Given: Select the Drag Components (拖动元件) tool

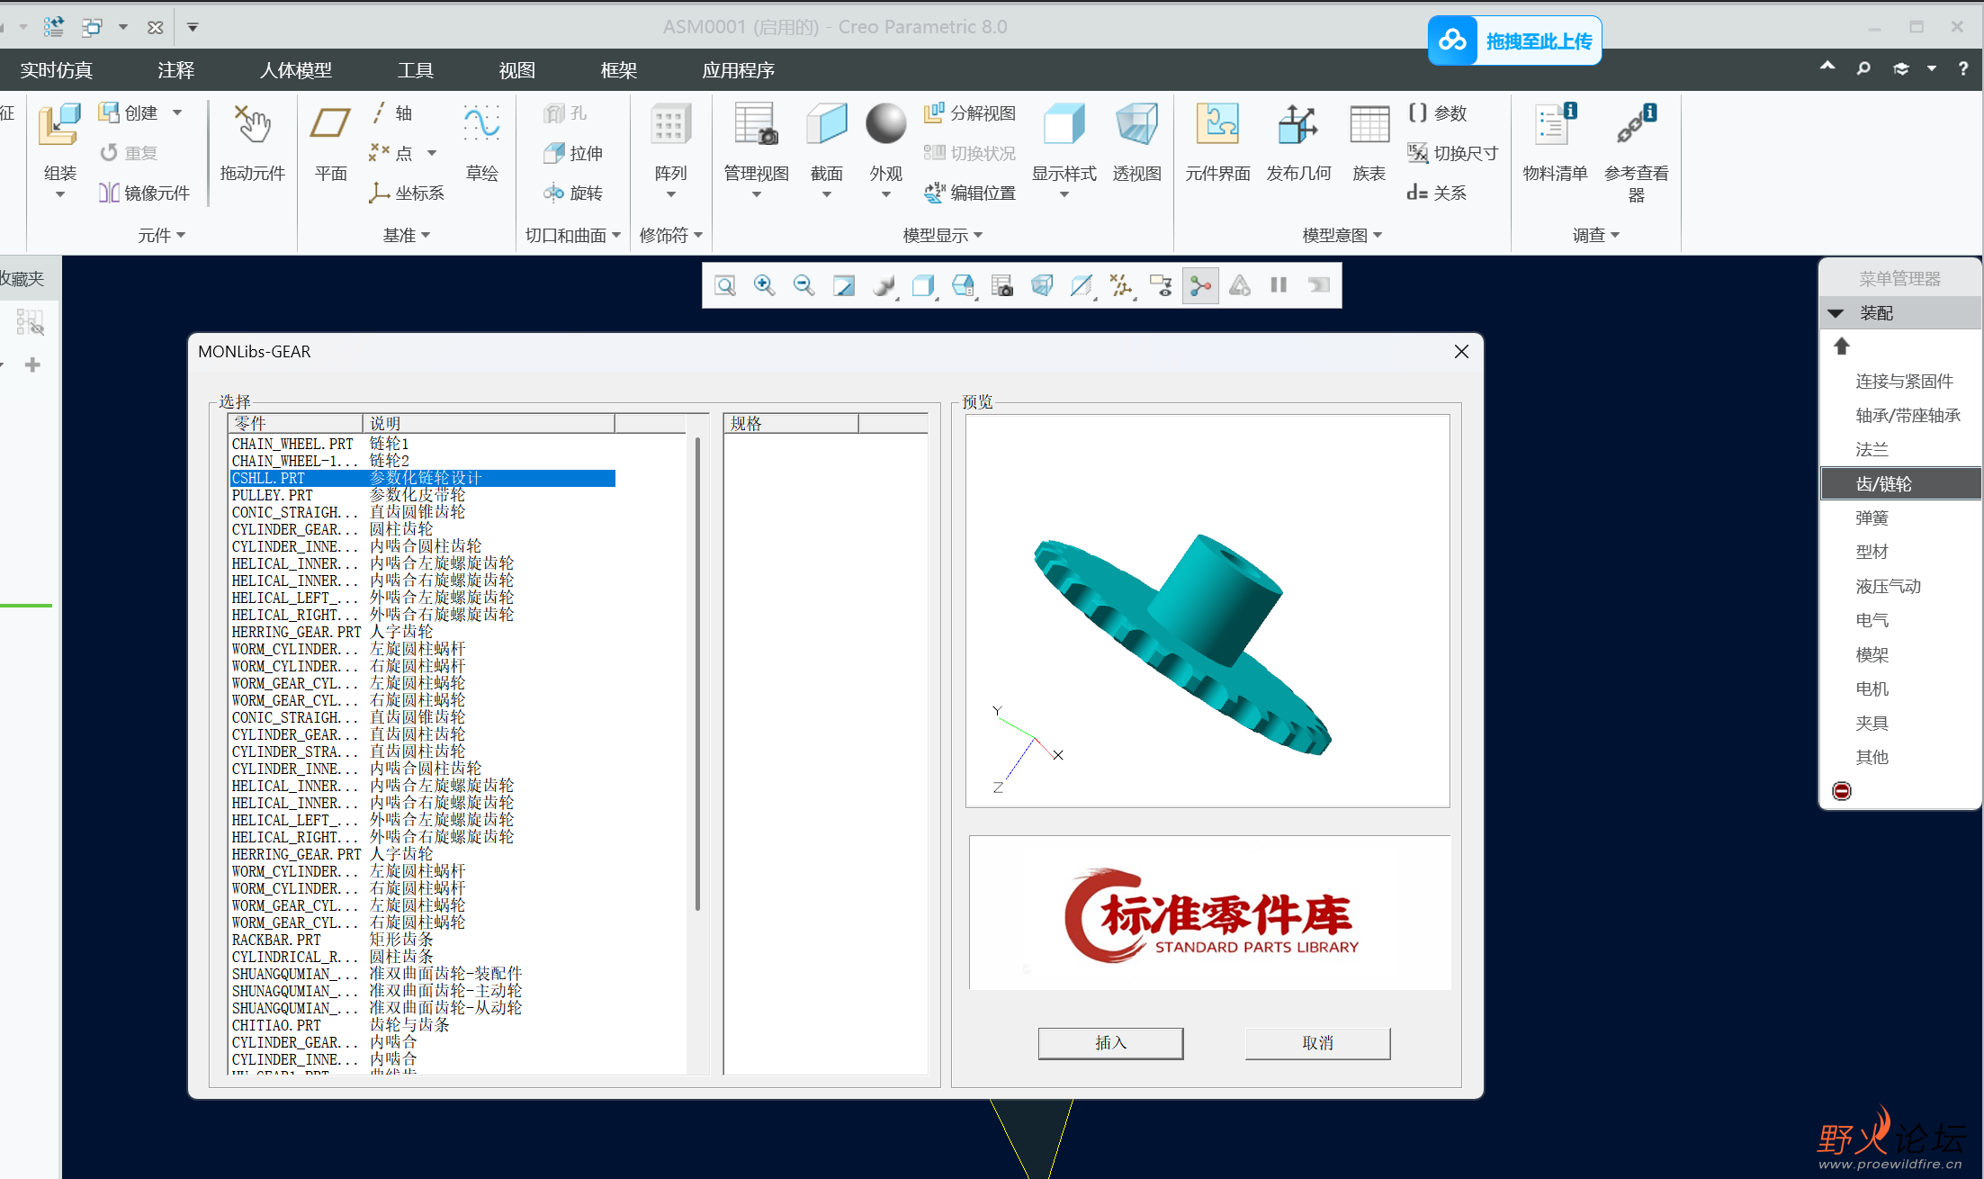Looking at the screenshot, I should tap(253, 125).
